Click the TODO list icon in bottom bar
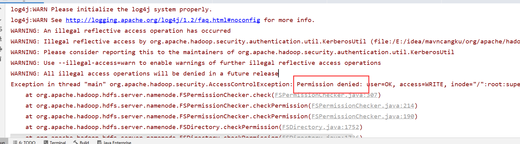 15,142
